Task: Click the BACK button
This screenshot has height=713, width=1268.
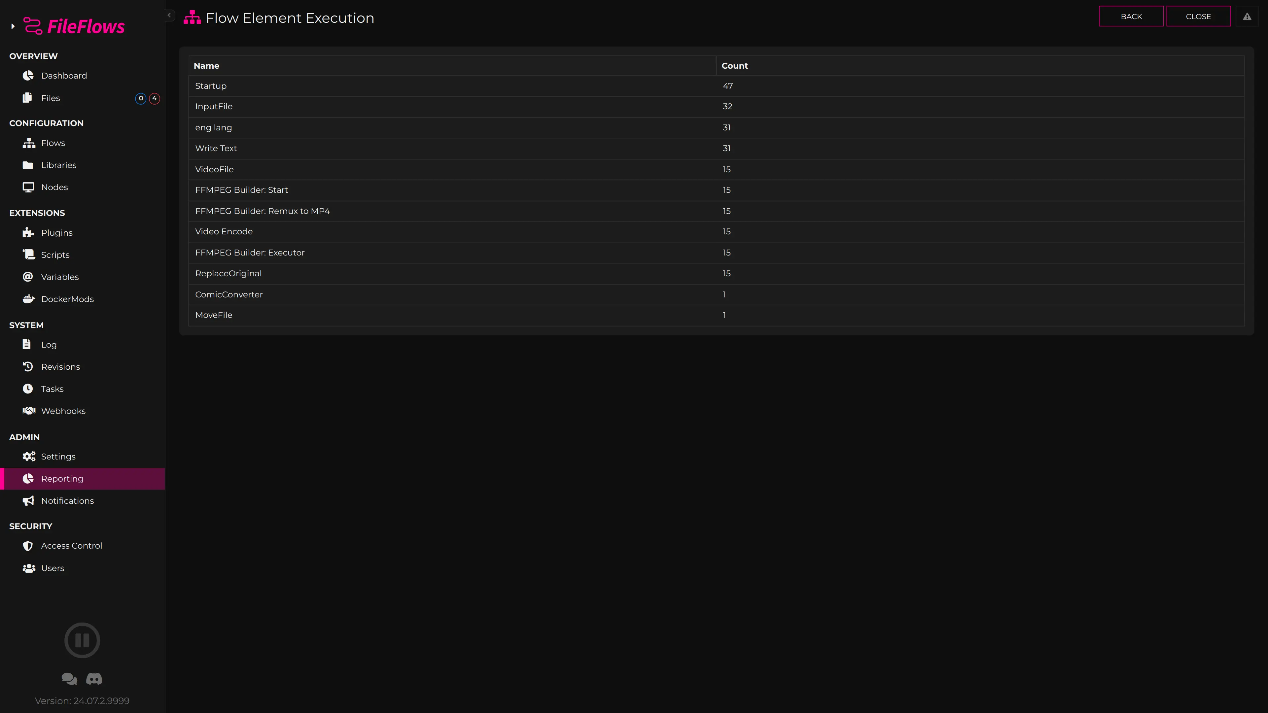Action: pos(1131,16)
